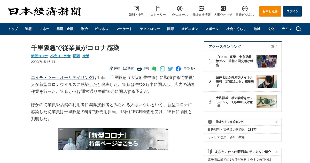The height and width of the screenshot is (163, 310).
Task: Open the ranking 一覧 link
Action: click(273, 46)
